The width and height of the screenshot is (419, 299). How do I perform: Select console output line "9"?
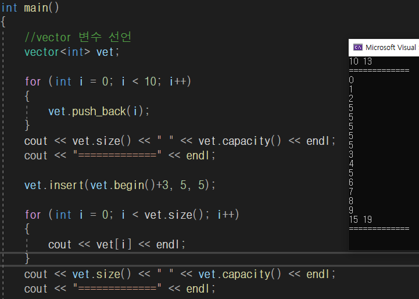[x=351, y=210]
